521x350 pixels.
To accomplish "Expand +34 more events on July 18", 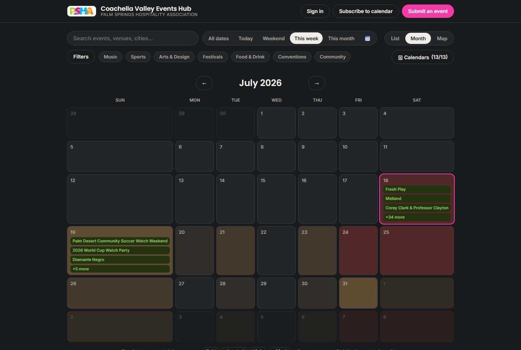I will (x=417, y=217).
